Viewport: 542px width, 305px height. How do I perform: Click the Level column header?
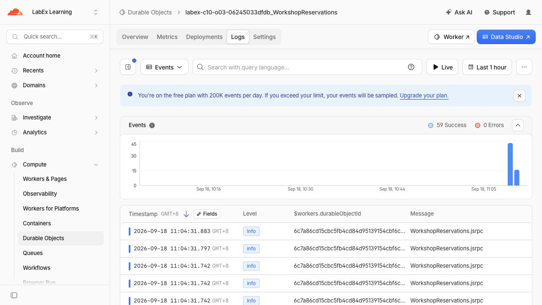click(x=250, y=214)
